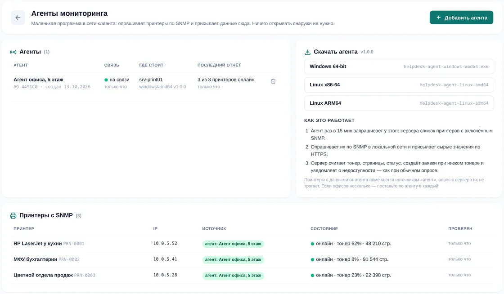Click the status «онлайн · тонер 8% · 91 544 стр.»
The height and width of the screenshot is (294, 504).
pyautogui.click(x=349, y=259)
